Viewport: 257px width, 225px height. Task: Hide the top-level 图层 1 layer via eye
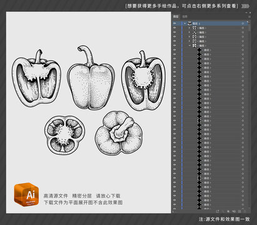coord(174,23)
